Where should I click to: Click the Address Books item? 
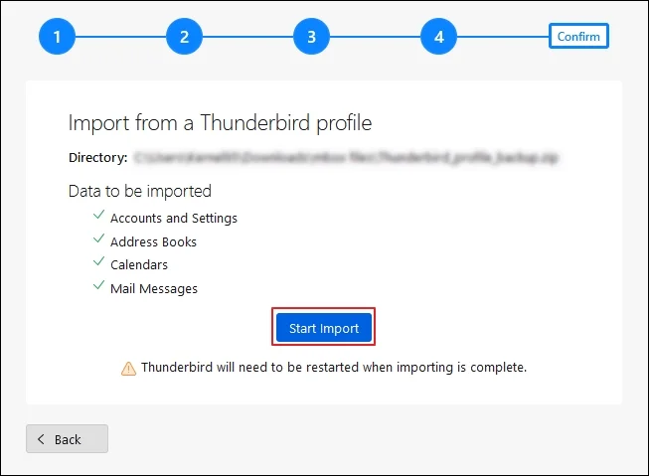click(153, 241)
